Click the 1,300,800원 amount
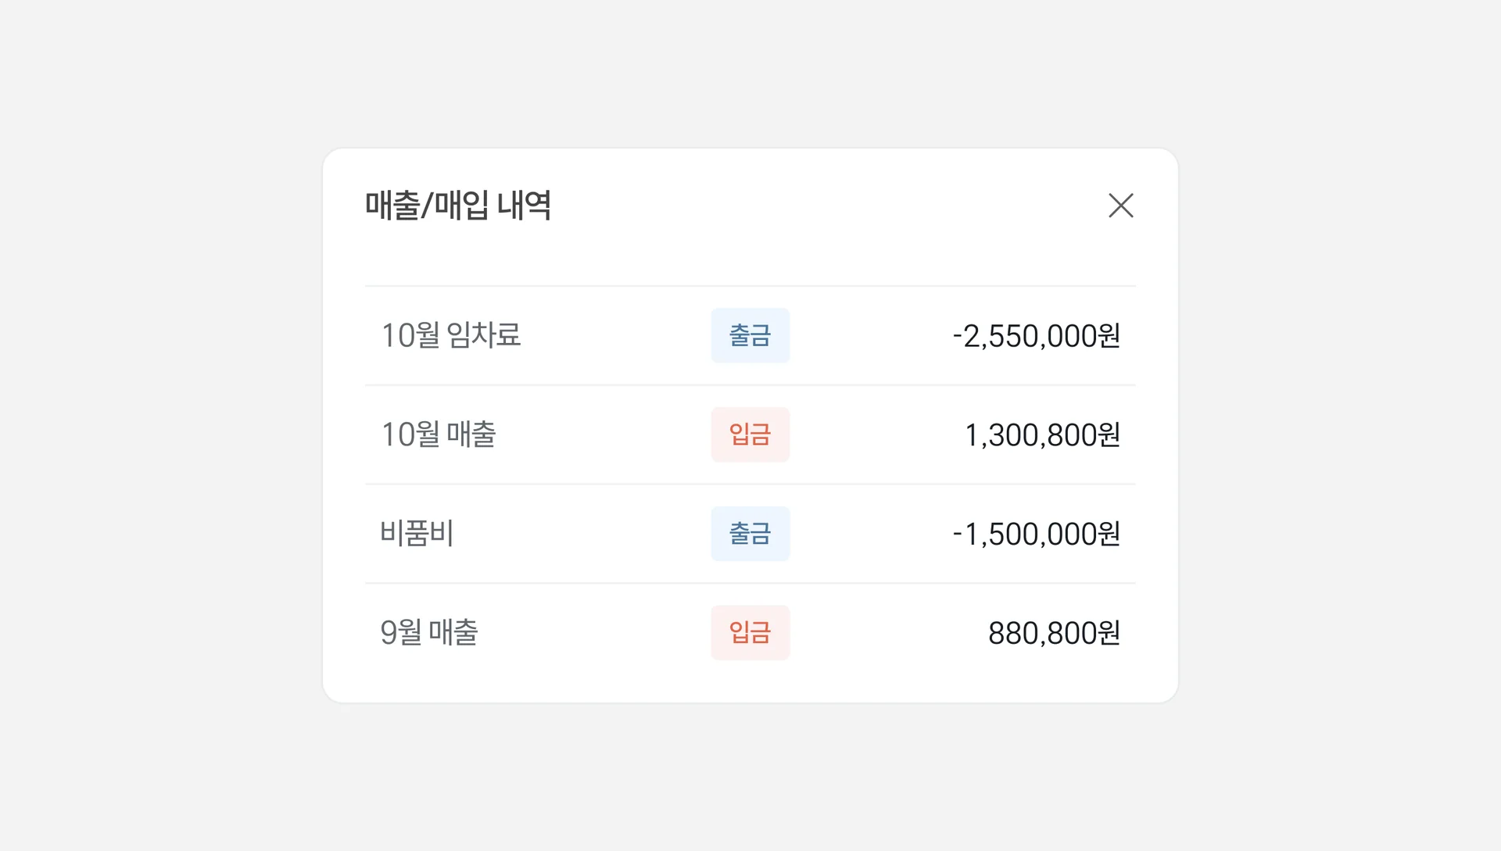Viewport: 1501px width, 851px height. click(1044, 434)
